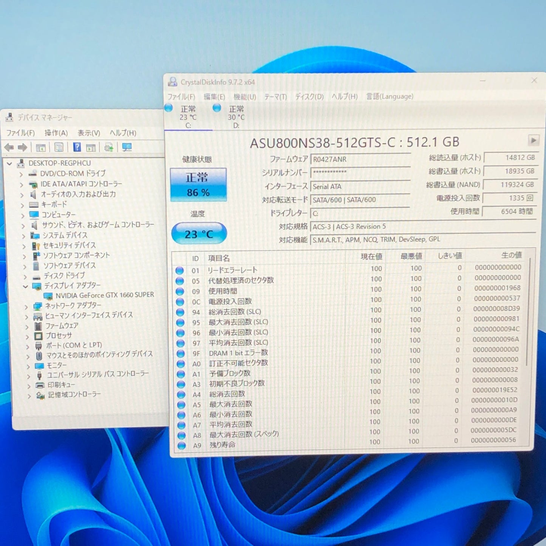Screen dimensions: 546x546
Task: Click the status orb for ID 01 row
Action: coord(179,271)
